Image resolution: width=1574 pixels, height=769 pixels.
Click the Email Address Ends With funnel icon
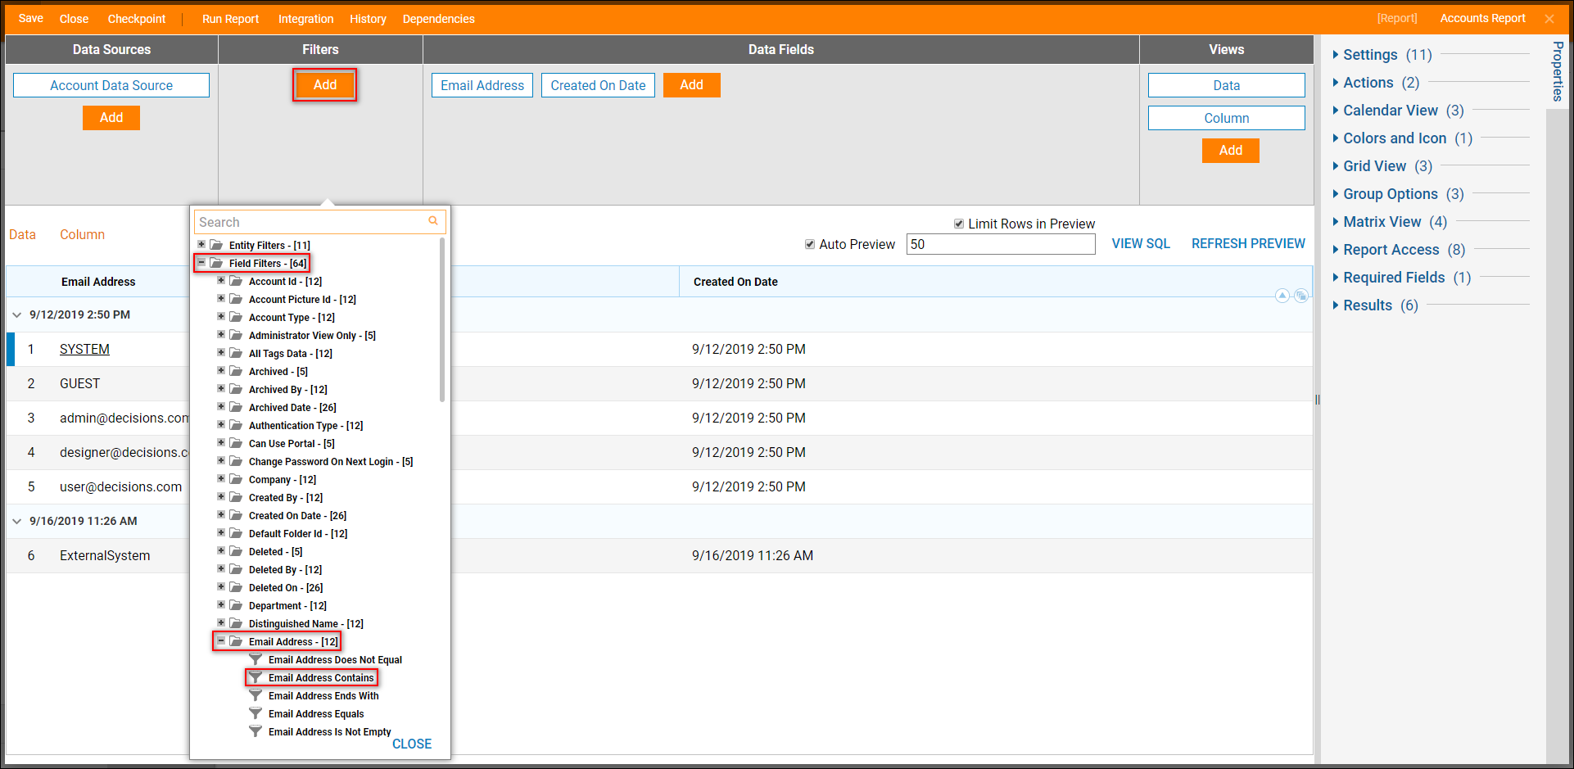(256, 695)
